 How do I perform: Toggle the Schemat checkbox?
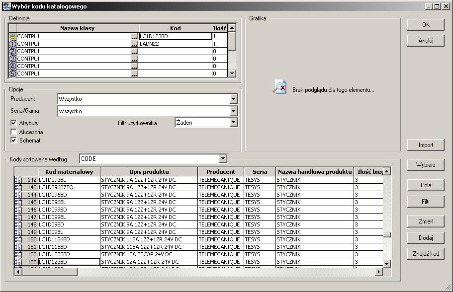13,141
